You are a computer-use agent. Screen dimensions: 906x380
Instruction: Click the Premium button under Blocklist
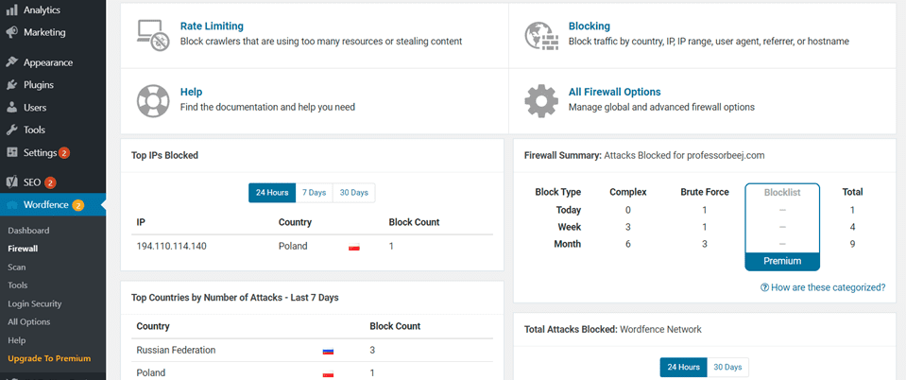781,261
